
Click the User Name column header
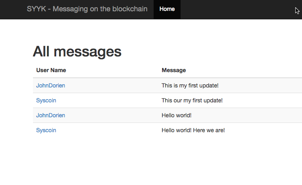point(51,70)
